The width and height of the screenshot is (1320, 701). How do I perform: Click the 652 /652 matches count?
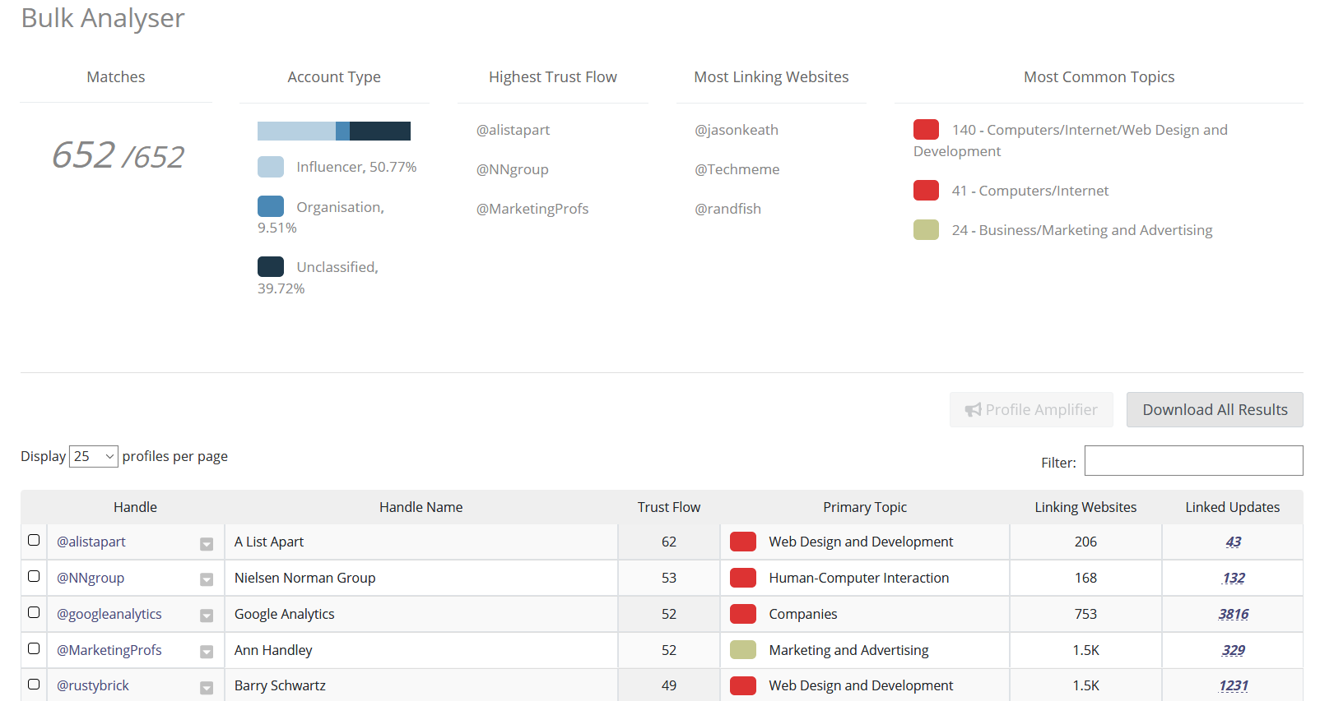(118, 155)
